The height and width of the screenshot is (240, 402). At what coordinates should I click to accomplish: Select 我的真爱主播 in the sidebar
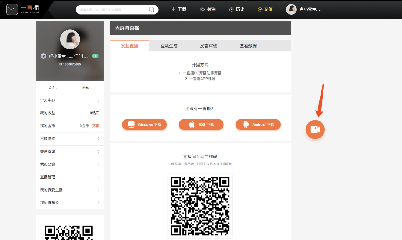(x=70, y=190)
